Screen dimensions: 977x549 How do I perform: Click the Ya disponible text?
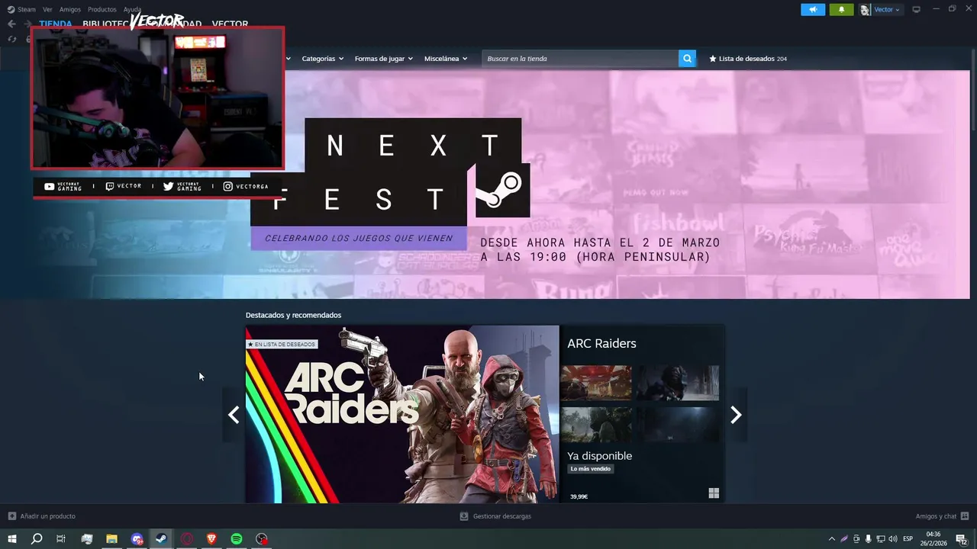pyautogui.click(x=599, y=456)
